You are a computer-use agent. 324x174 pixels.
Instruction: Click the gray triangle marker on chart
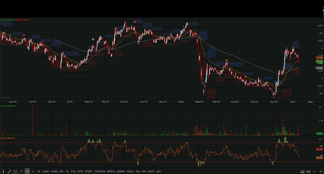coord(93,39)
